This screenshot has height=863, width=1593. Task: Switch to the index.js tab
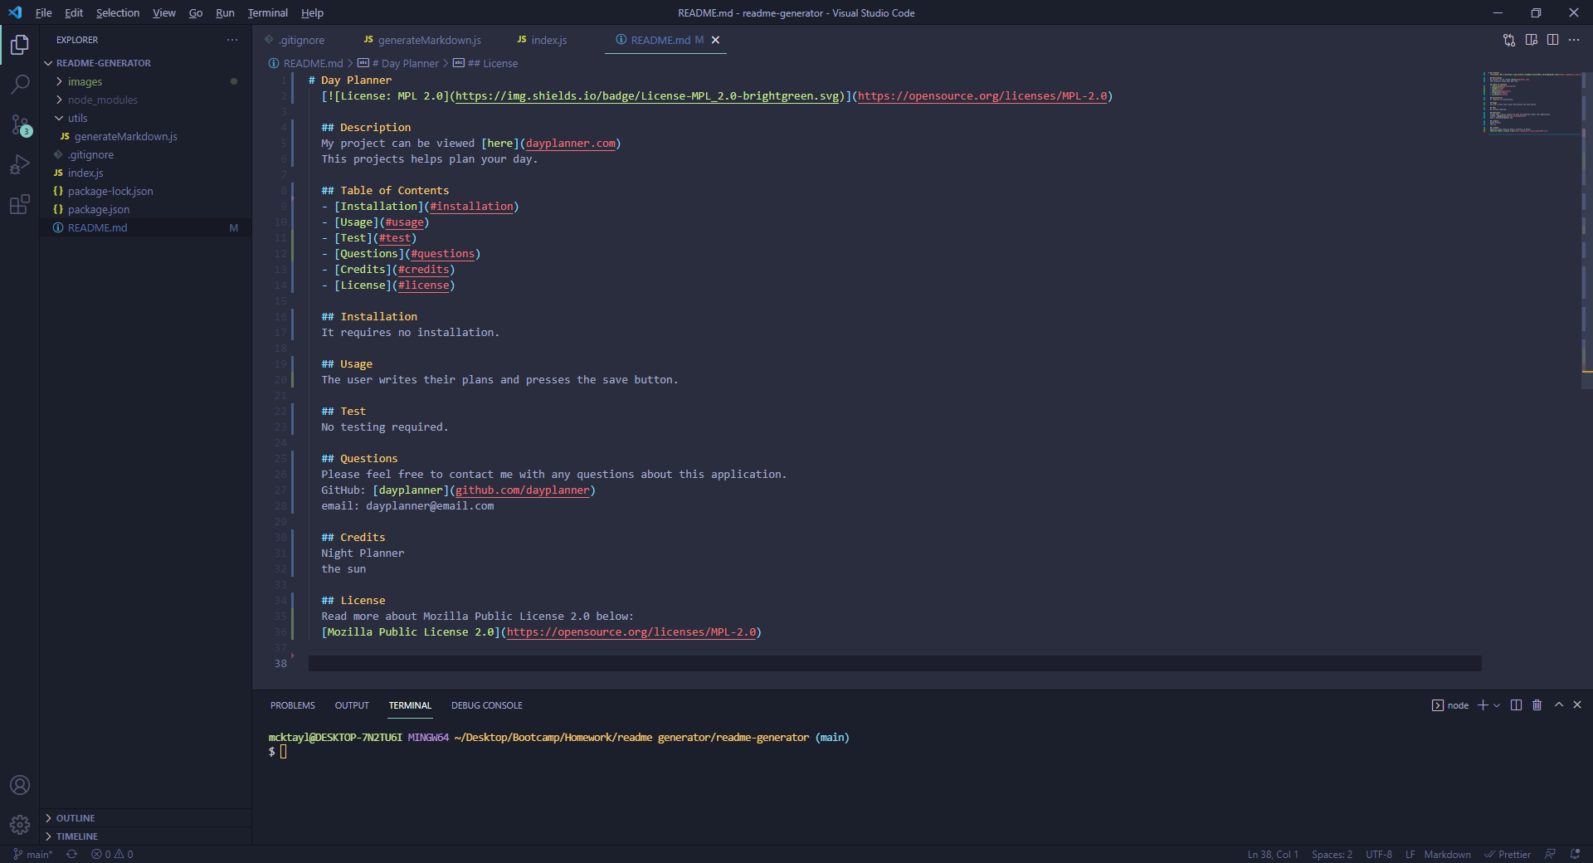[x=548, y=40]
